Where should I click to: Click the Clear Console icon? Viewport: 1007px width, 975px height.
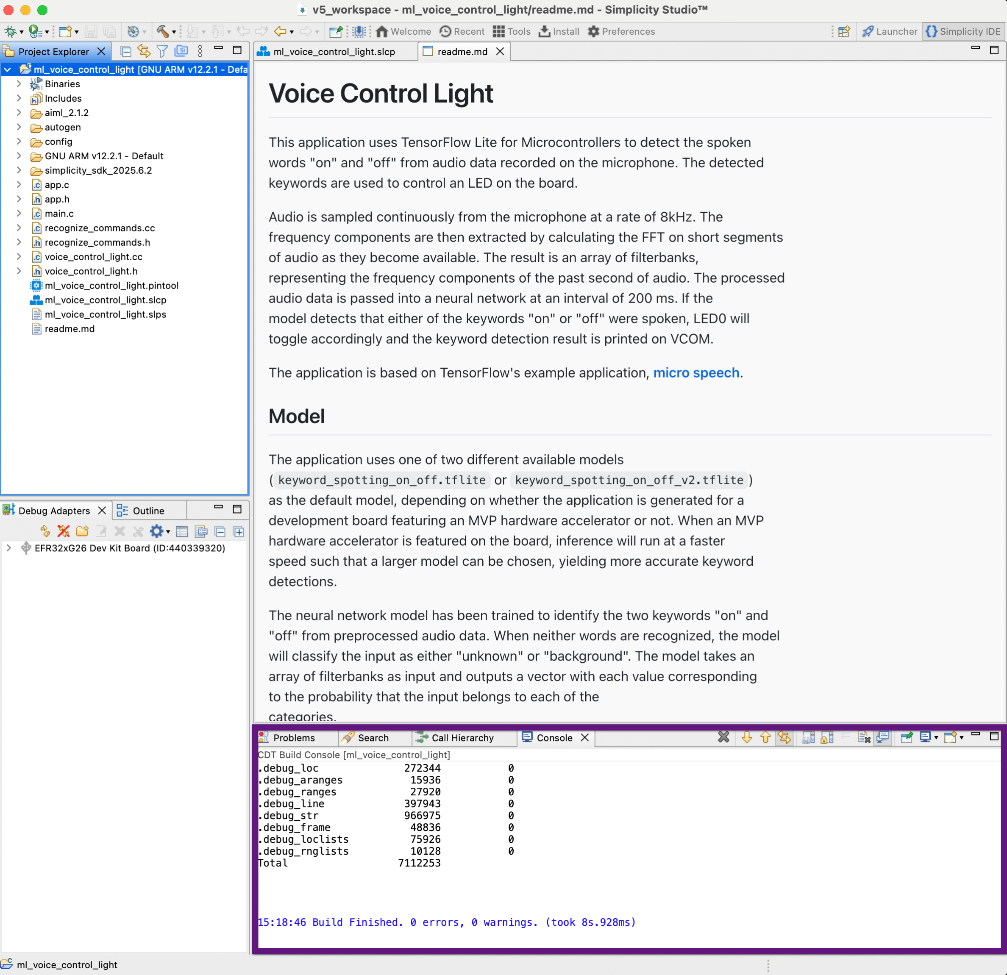pos(864,738)
